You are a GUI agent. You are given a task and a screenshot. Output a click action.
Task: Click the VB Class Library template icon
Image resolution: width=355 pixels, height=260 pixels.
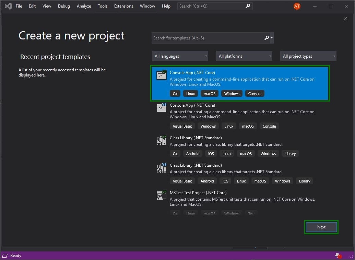[162, 168]
